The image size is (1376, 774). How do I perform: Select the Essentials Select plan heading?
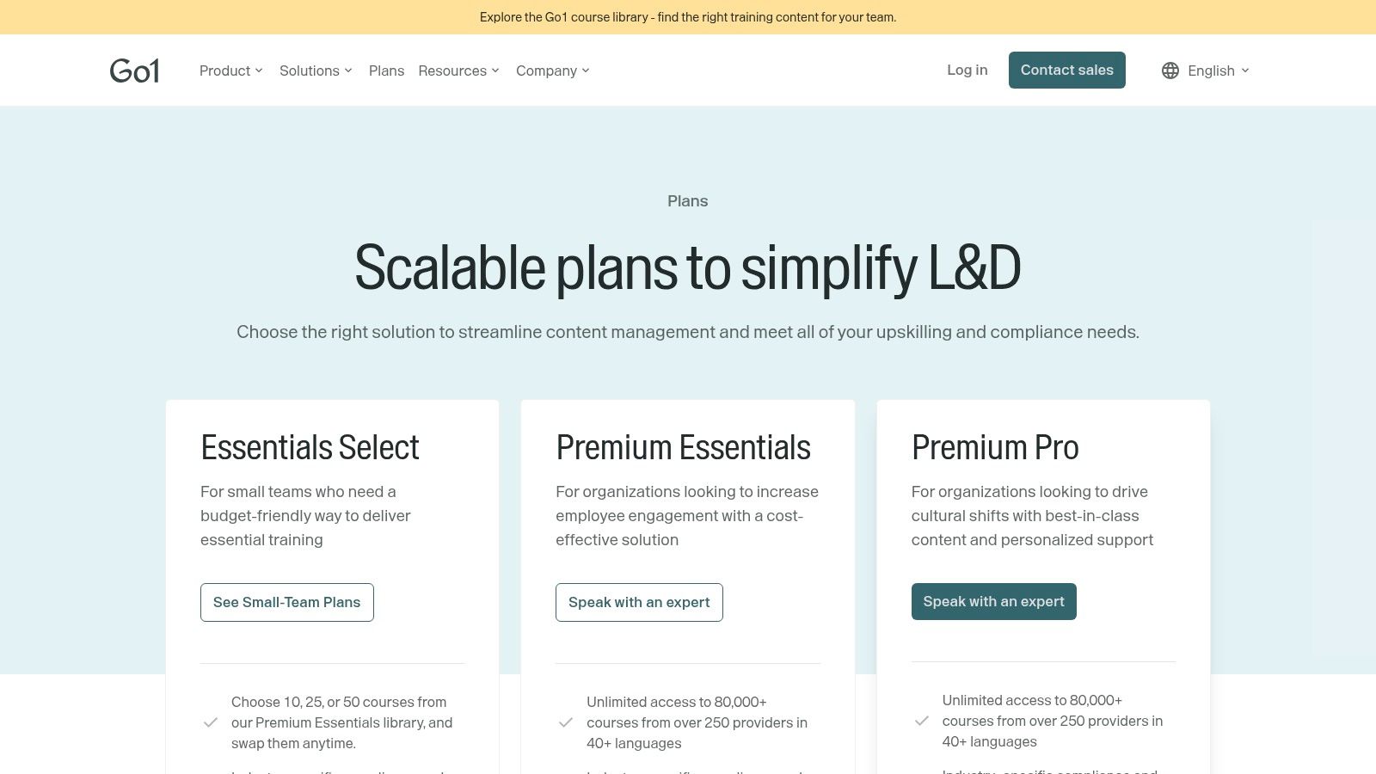coord(310,447)
